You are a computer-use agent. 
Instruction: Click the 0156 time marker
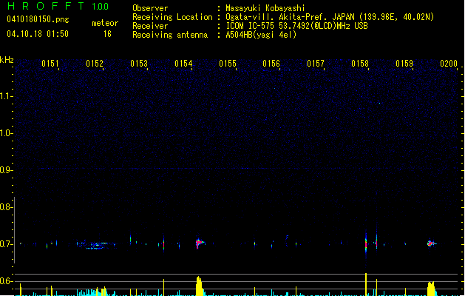[271, 64]
